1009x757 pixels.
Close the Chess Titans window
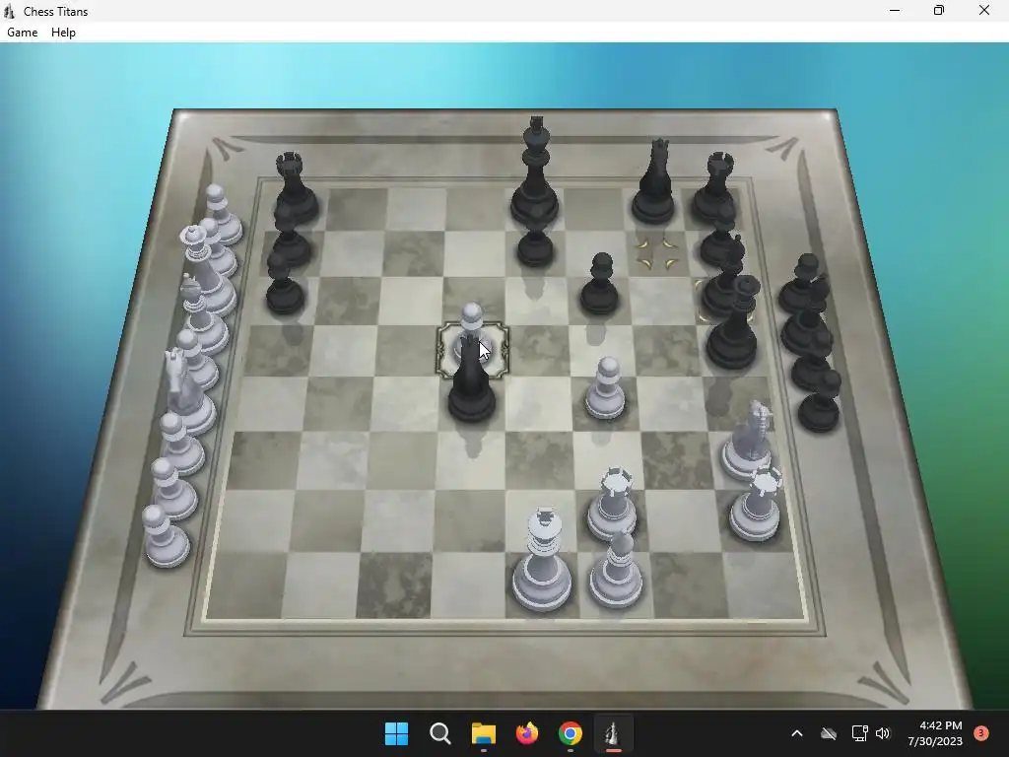point(984,10)
